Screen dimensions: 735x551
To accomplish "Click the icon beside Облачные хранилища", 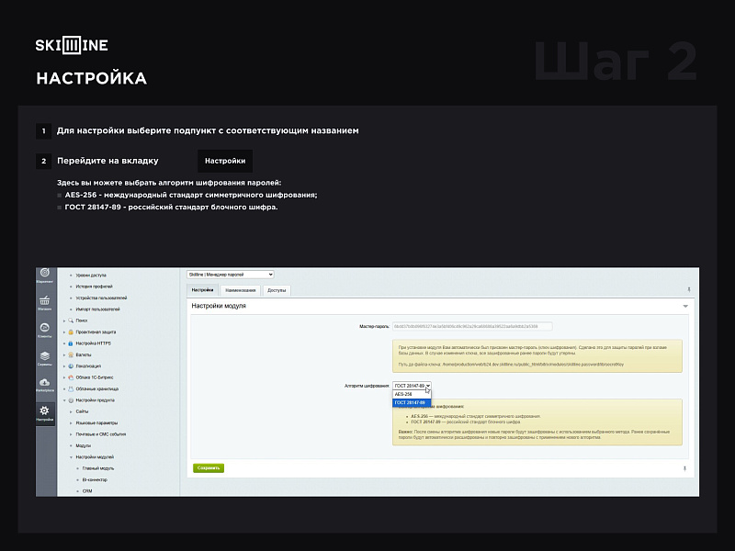I will [71, 388].
